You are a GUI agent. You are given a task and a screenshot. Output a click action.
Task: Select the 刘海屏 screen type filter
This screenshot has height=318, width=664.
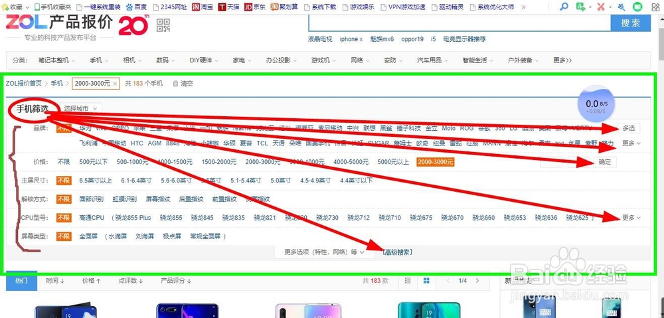click(x=145, y=236)
